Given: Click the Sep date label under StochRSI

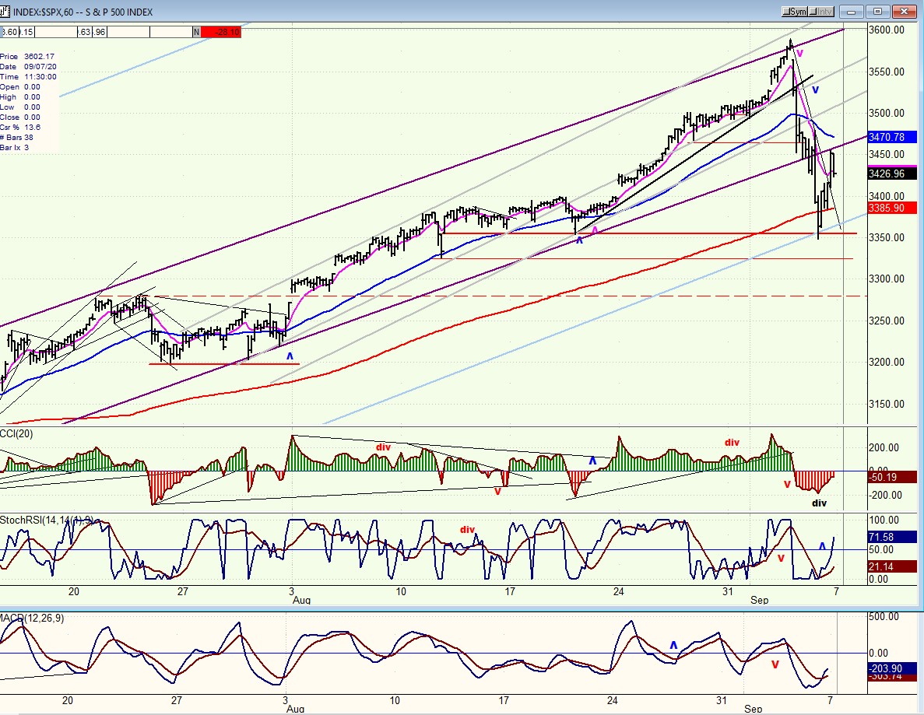Looking at the screenshot, I should [760, 600].
